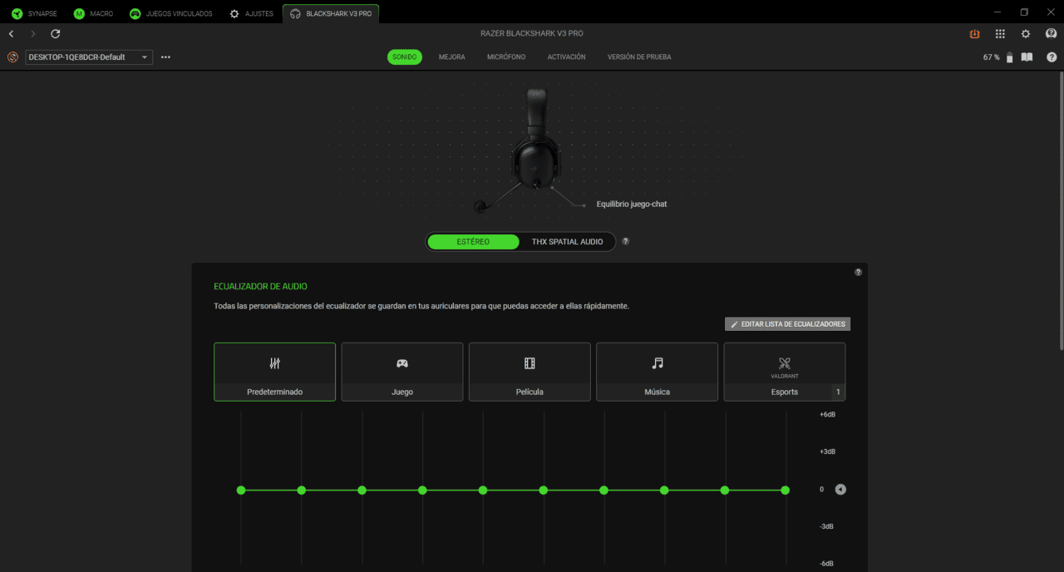This screenshot has height=572, width=1064.
Task: Choose the Película equalizer preset
Action: tap(530, 372)
